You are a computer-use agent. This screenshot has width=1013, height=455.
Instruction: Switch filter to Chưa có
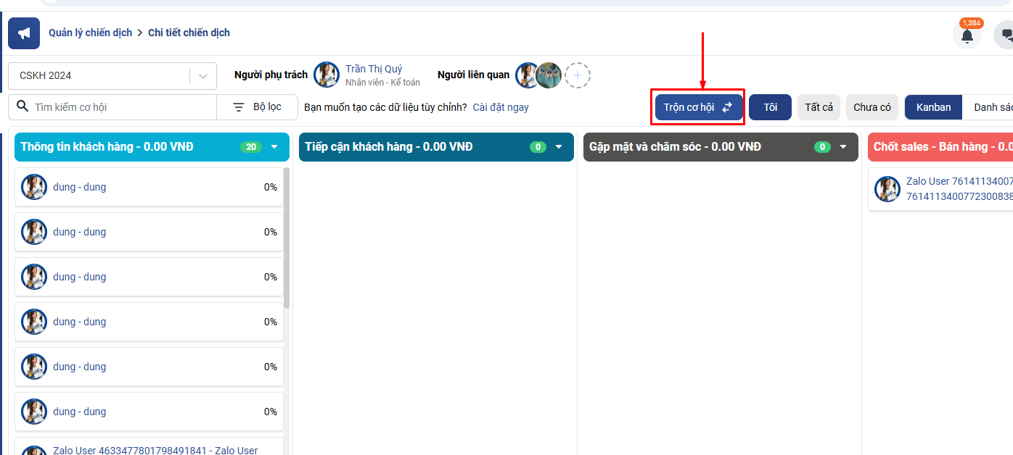(x=871, y=107)
